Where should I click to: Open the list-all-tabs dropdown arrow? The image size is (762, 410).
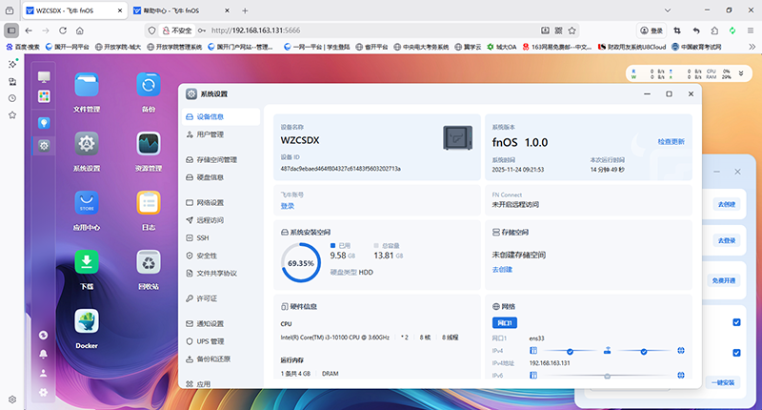tap(668, 10)
